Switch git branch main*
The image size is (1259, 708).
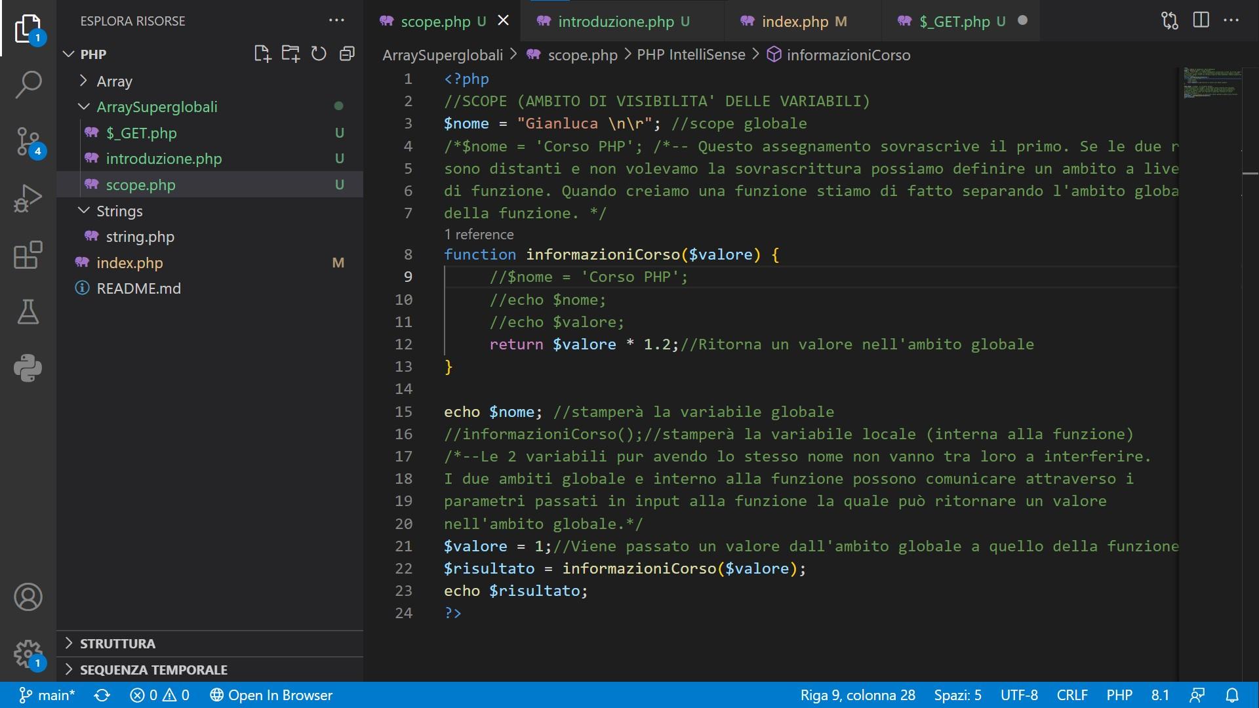47,695
